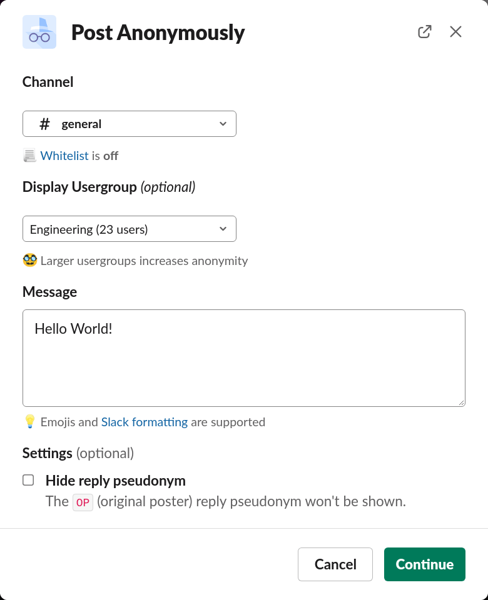Screen dimensions: 488x600
Task: Enable the Hide reply pseudonym checkbox
Action: [28, 480]
